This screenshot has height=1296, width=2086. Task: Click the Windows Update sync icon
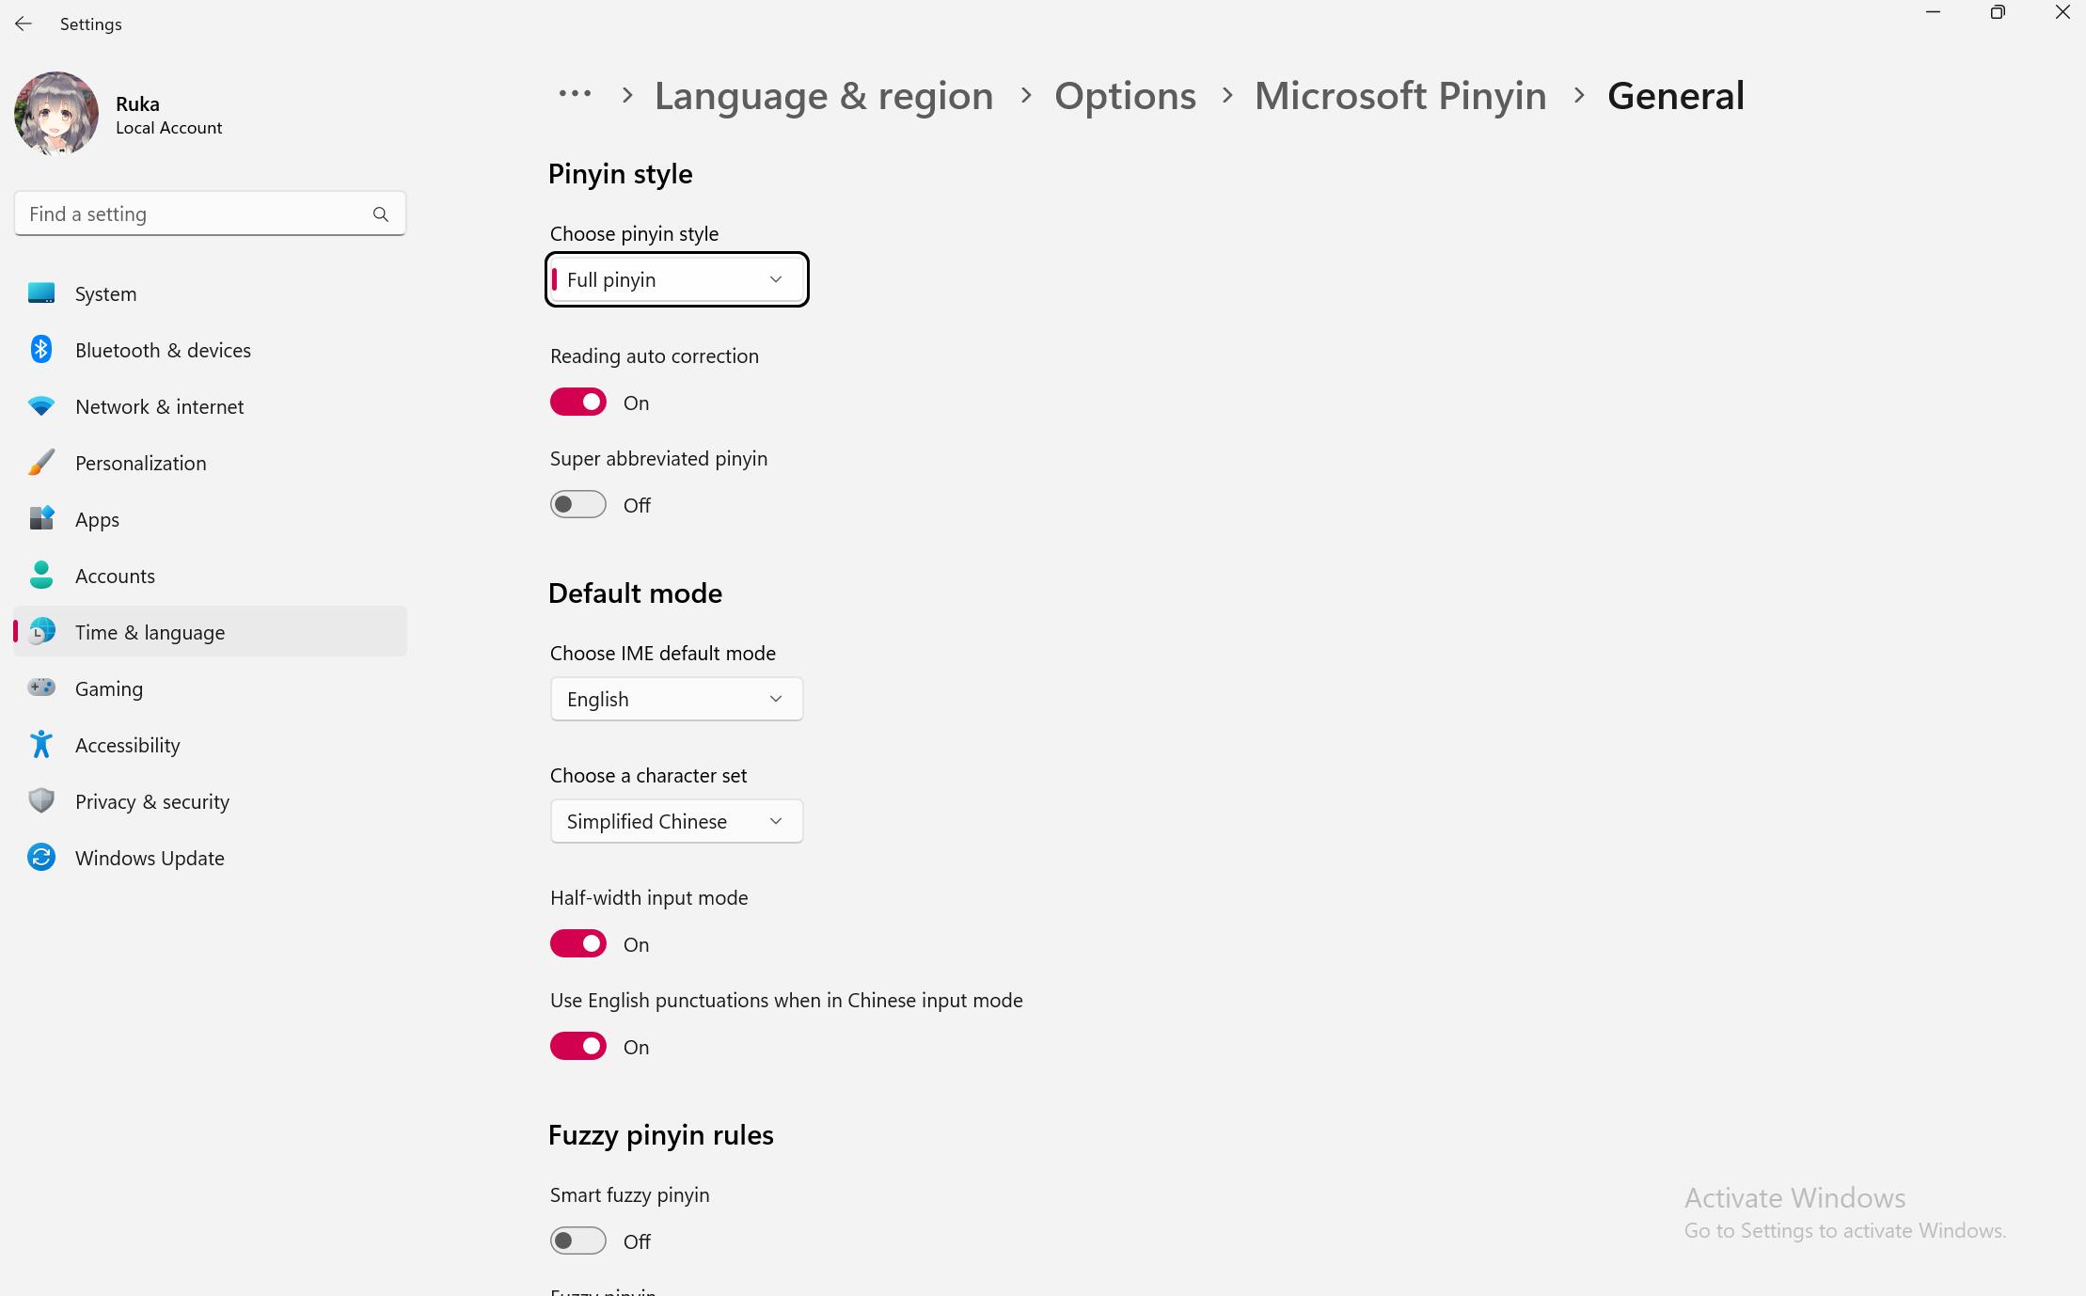click(41, 857)
